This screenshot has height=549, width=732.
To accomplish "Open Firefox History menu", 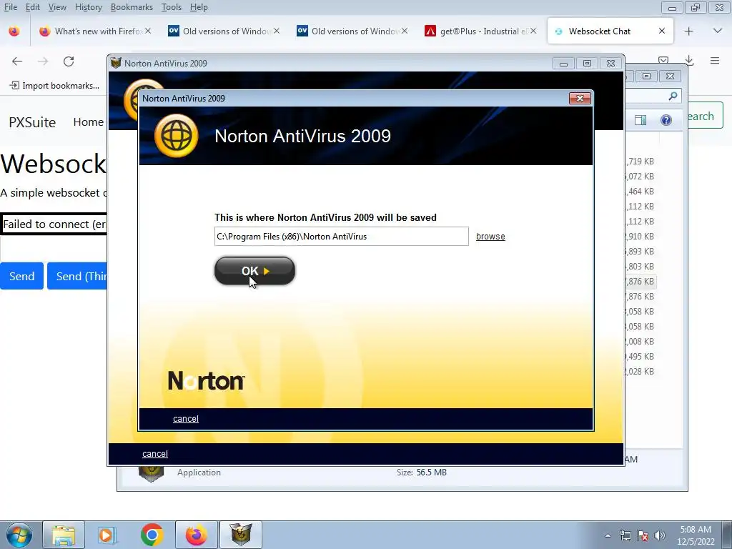I will tap(88, 7).
